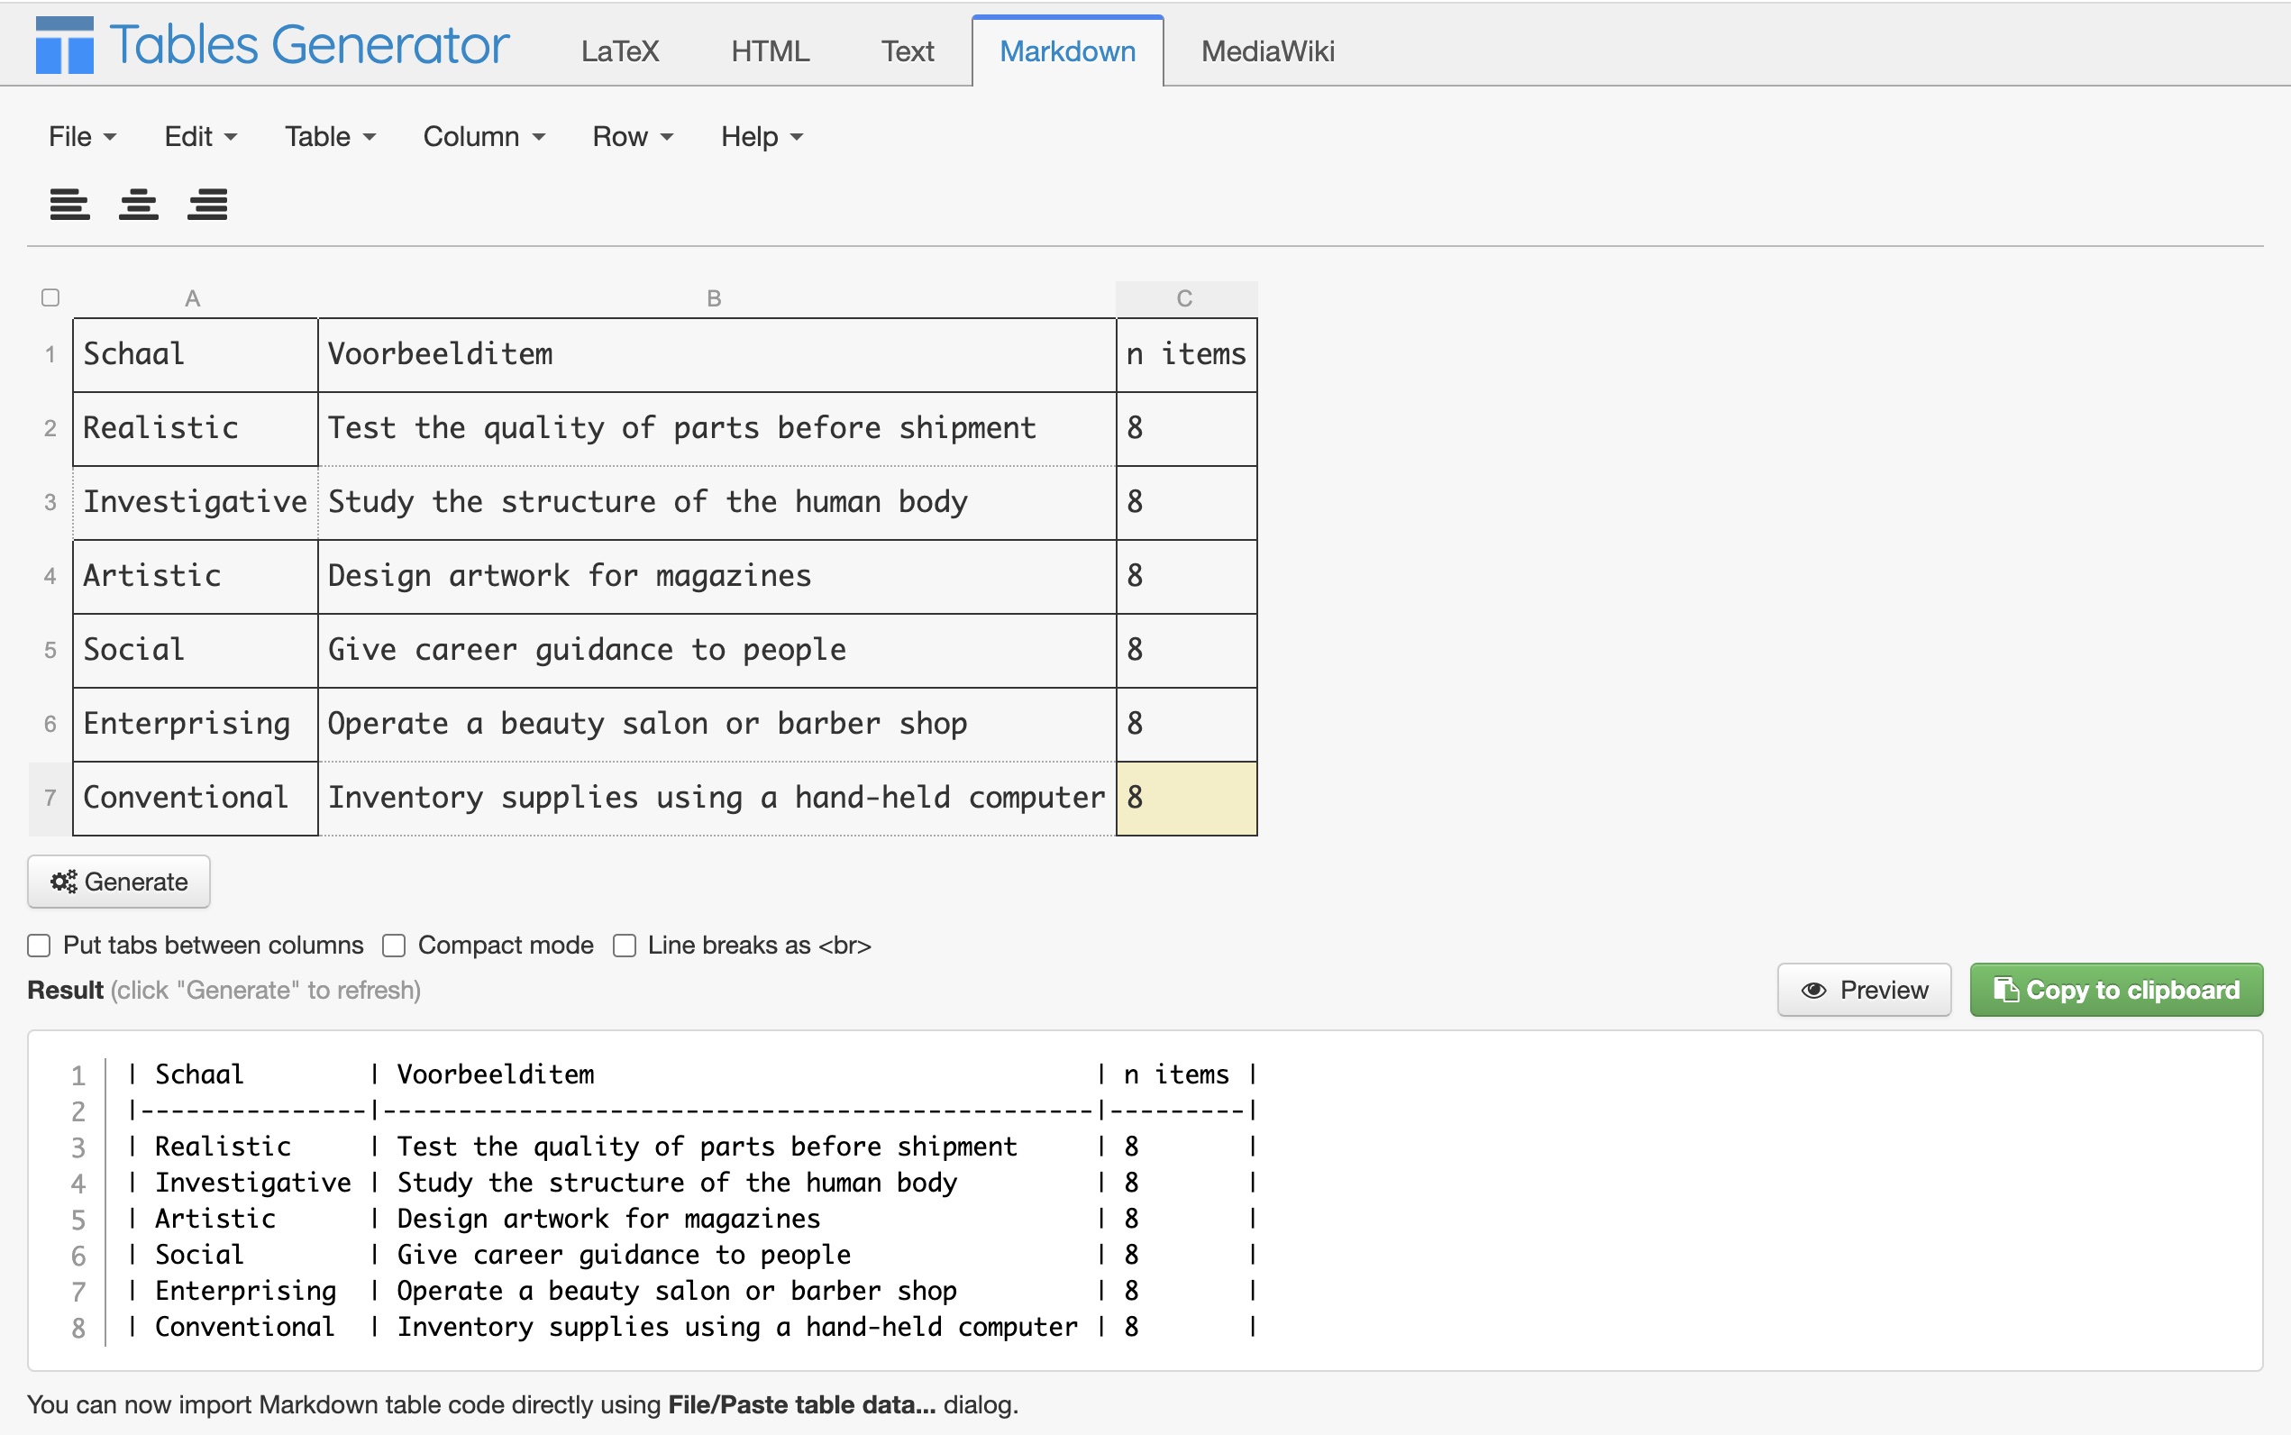This screenshot has height=1435, width=2291.
Task: Select column C header
Action: (x=1186, y=299)
